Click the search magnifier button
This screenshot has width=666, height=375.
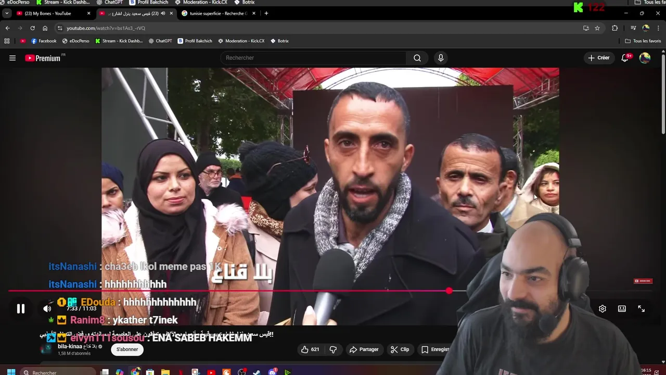point(417,58)
